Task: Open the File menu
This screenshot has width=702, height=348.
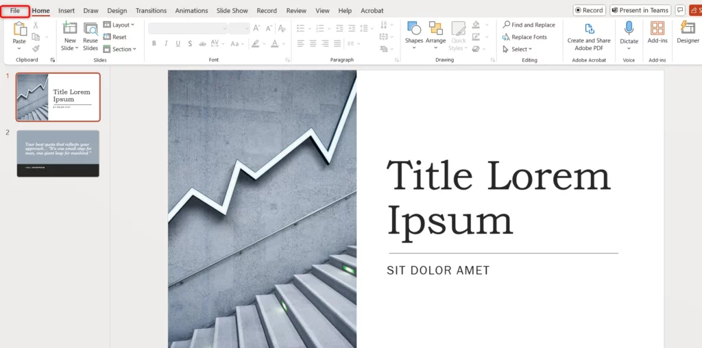Action: click(15, 11)
